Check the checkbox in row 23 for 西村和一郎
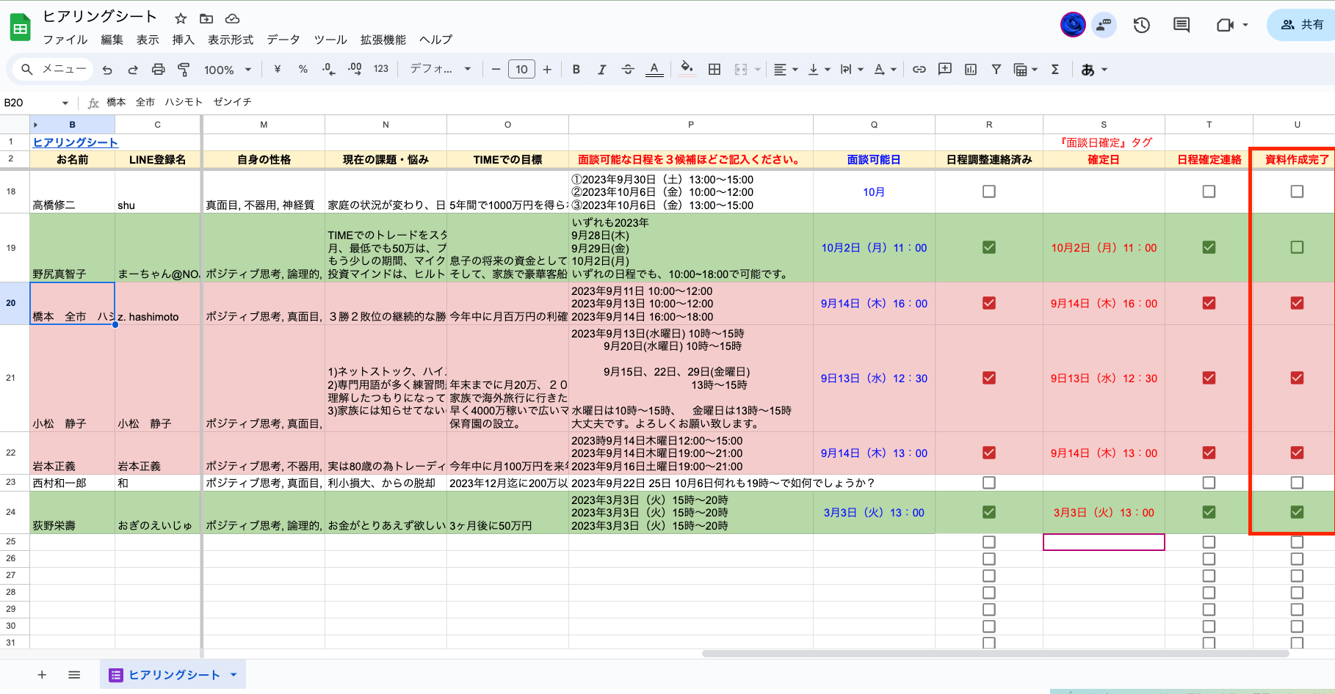This screenshot has height=694, width=1335. click(988, 483)
